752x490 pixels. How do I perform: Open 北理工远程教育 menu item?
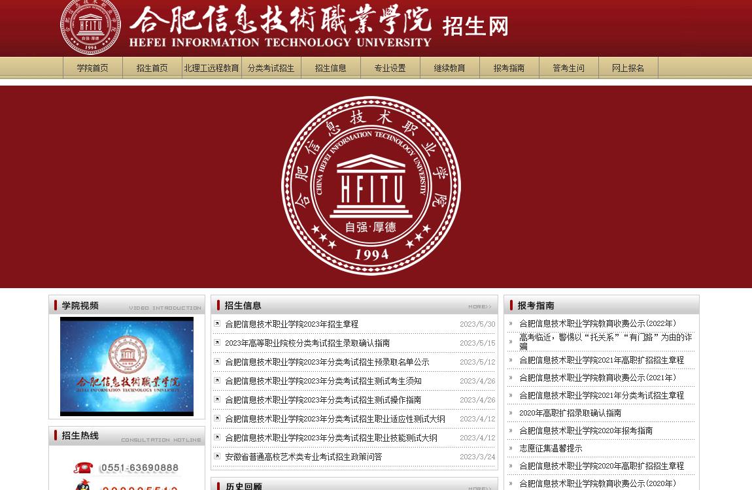click(x=211, y=68)
